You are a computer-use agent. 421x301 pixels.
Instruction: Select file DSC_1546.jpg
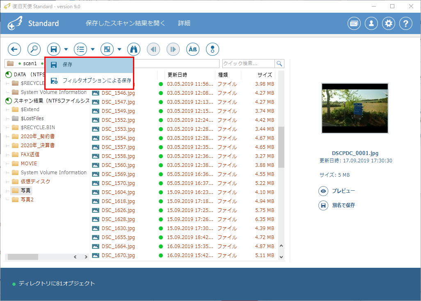point(118,93)
